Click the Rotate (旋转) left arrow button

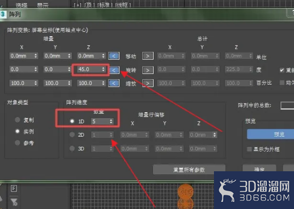click(114, 70)
